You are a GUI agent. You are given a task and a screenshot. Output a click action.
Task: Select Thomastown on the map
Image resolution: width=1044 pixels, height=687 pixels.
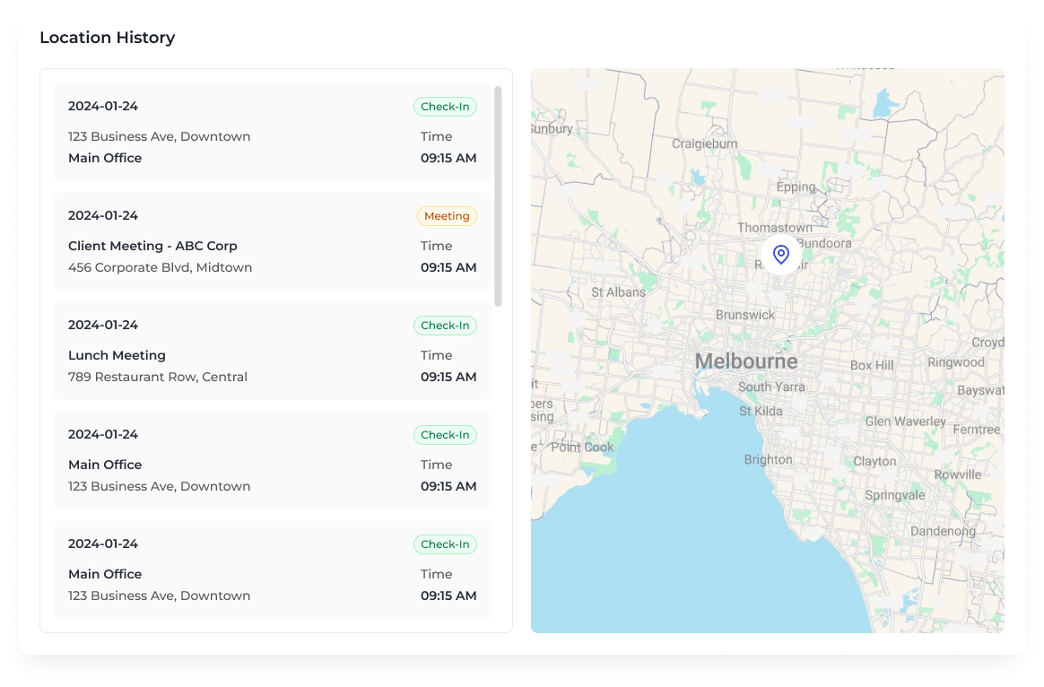coord(774,228)
